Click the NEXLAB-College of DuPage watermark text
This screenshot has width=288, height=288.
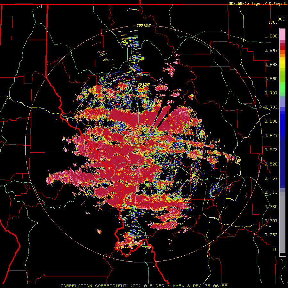pyautogui.click(x=255, y=4)
